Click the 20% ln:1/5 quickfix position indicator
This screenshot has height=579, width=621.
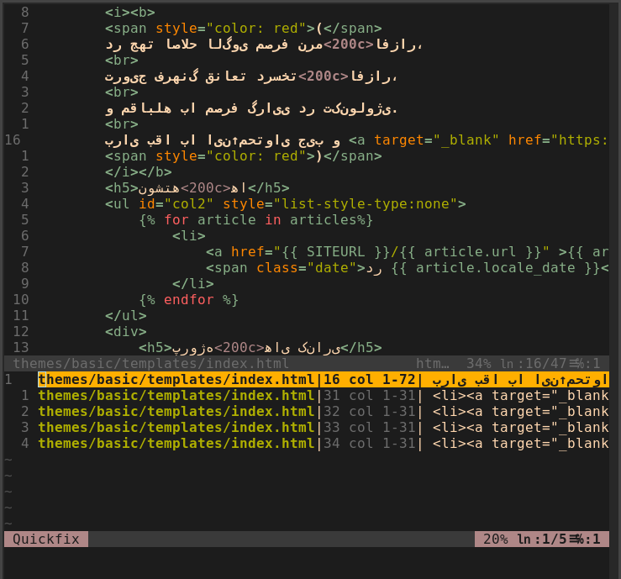point(541,539)
